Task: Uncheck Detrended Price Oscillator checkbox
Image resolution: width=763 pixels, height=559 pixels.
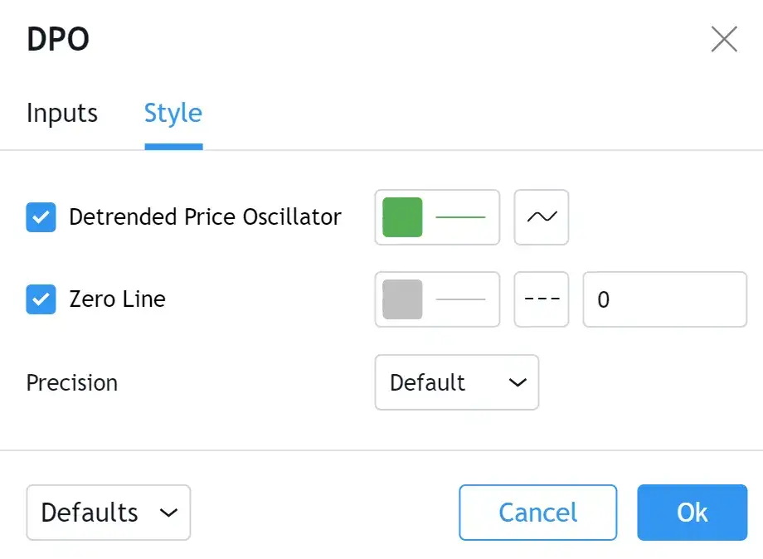Action: [41, 217]
